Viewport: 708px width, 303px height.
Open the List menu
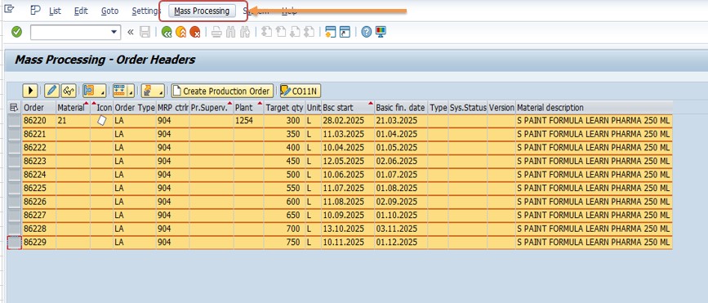(x=55, y=11)
